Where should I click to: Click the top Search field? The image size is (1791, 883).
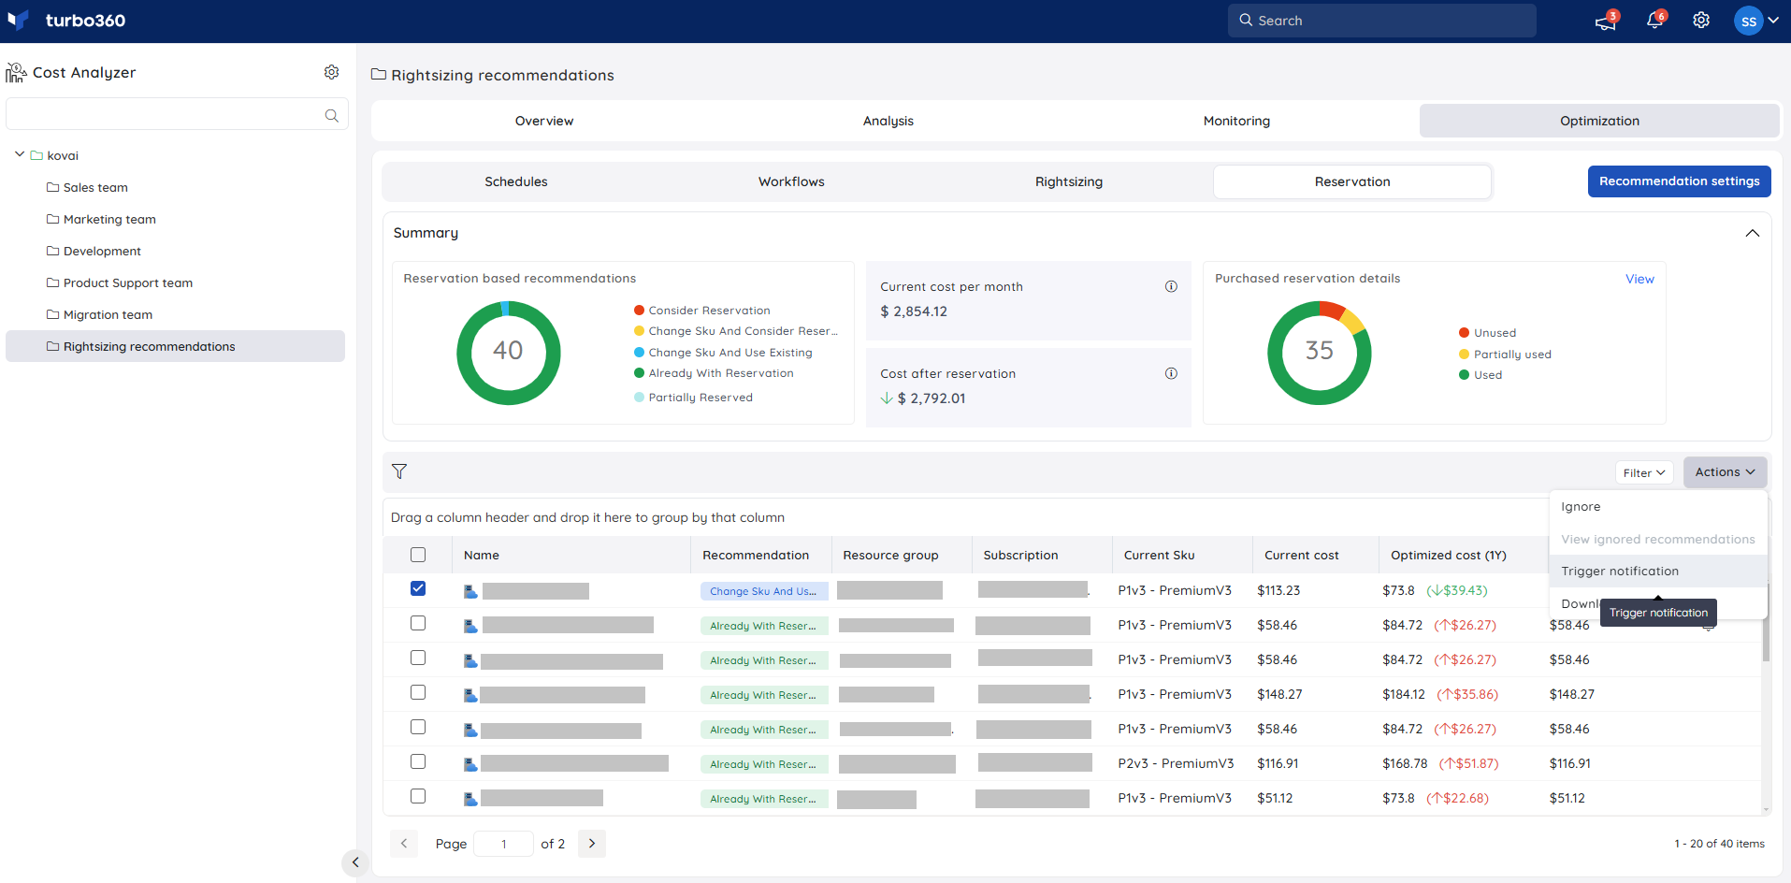click(x=1381, y=21)
